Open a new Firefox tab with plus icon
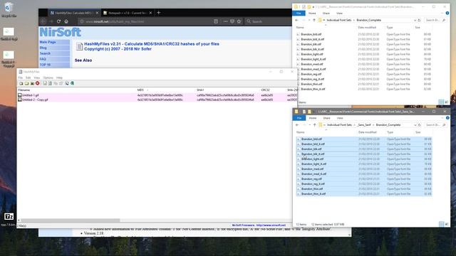456x256 pixels. [158, 13]
